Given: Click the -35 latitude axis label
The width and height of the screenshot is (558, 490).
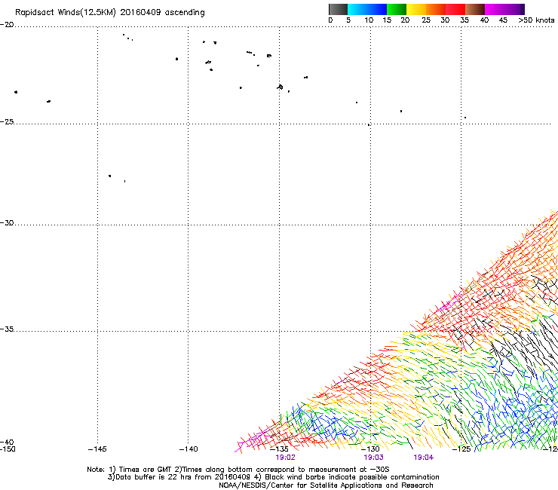Looking at the screenshot, I should pyautogui.click(x=7, y=329).
